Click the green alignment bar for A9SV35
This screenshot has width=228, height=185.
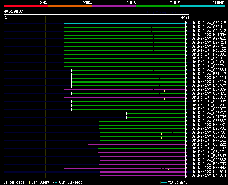[156, 113]
